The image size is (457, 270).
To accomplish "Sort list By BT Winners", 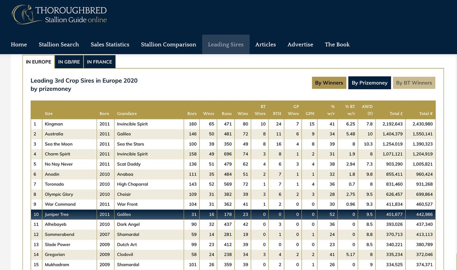I will tap(414, 83).
